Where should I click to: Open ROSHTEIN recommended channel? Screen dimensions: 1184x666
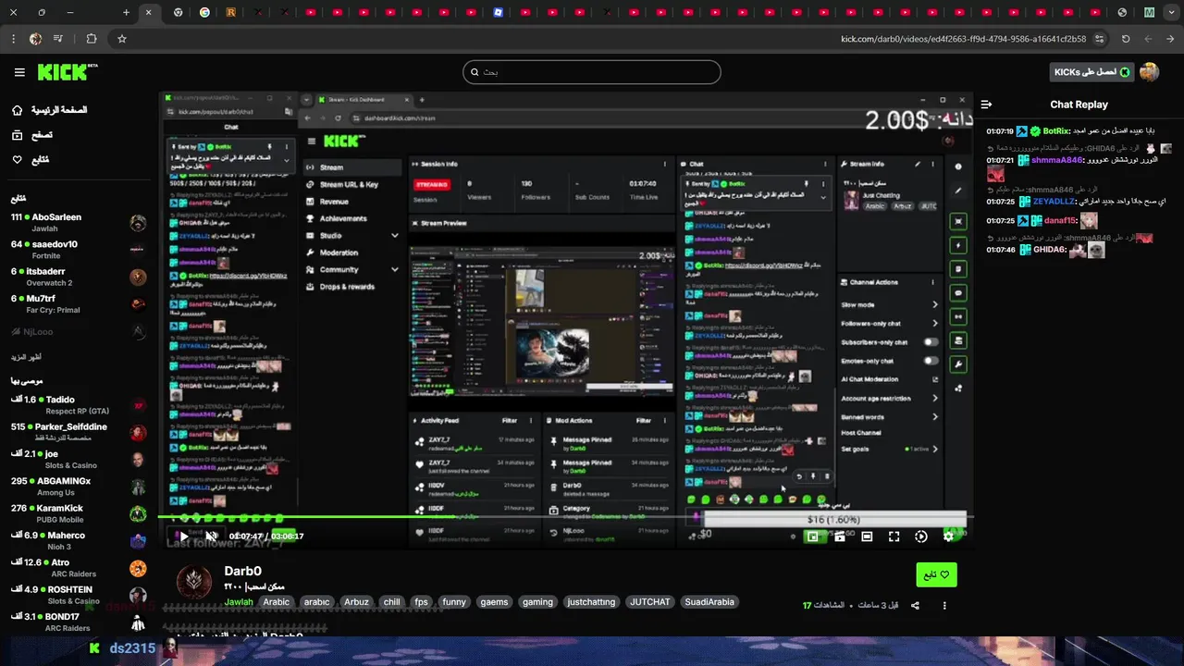(79, 595)
